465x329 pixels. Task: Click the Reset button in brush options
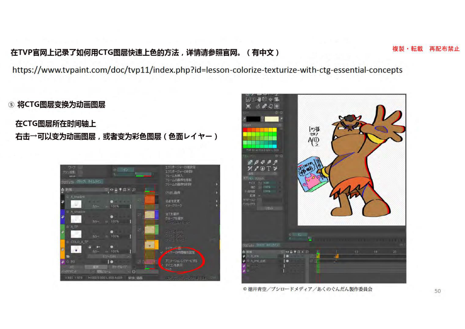click(269, 208)
